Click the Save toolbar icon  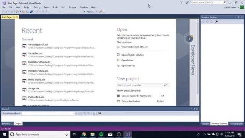click(27, 11)
